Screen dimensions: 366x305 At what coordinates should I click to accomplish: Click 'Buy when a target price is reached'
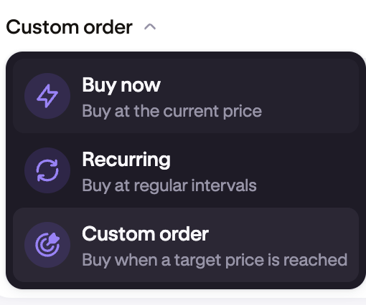[215, 260]
